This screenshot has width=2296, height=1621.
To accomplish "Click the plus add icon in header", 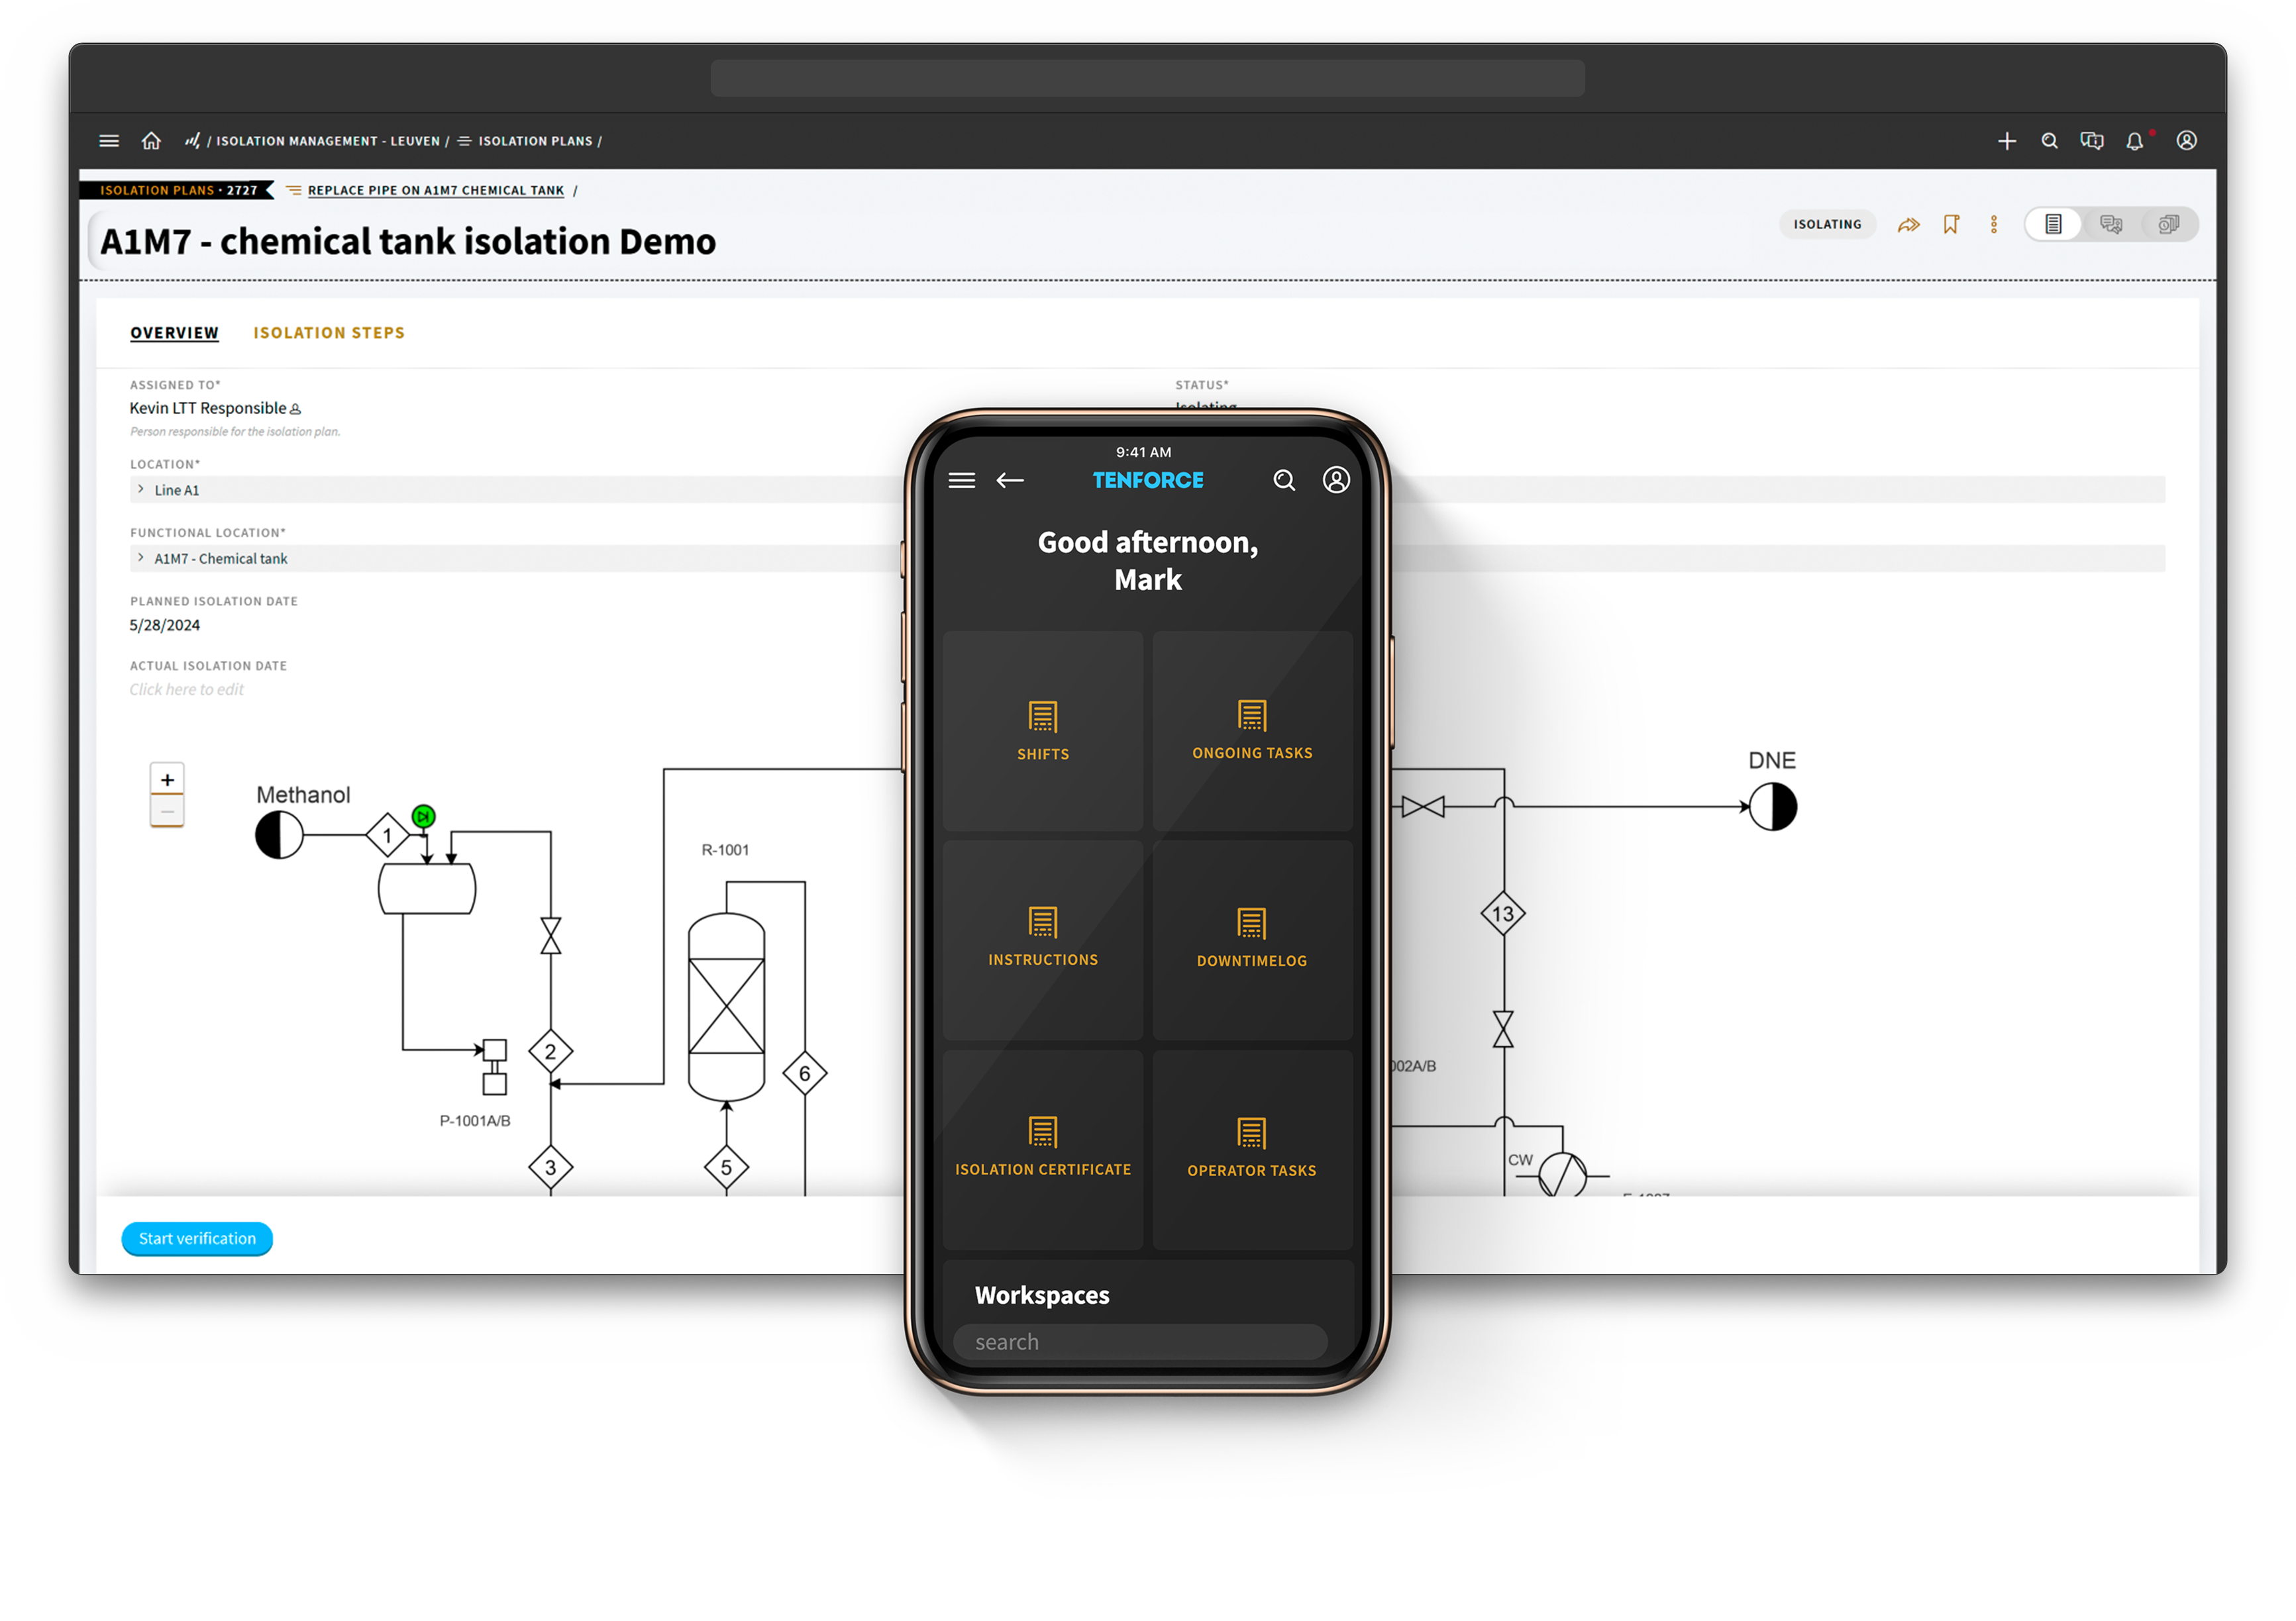I will [x=2006, y=141].
